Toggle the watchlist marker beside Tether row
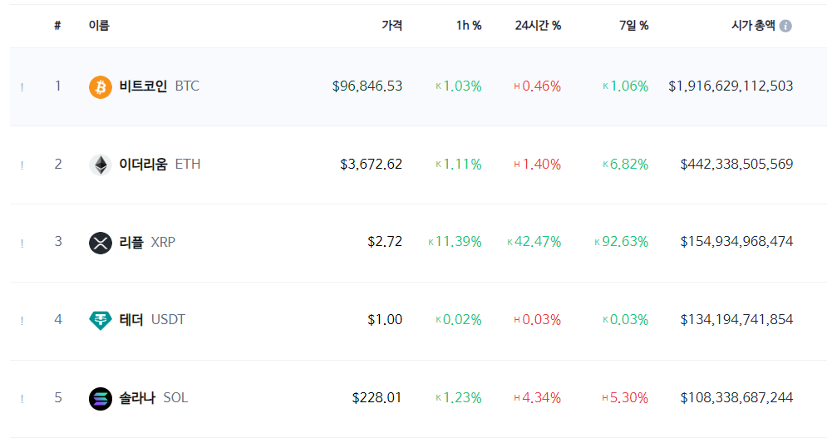Image resolution: width=827 pixels, height=438 pixels. (22, 321)
